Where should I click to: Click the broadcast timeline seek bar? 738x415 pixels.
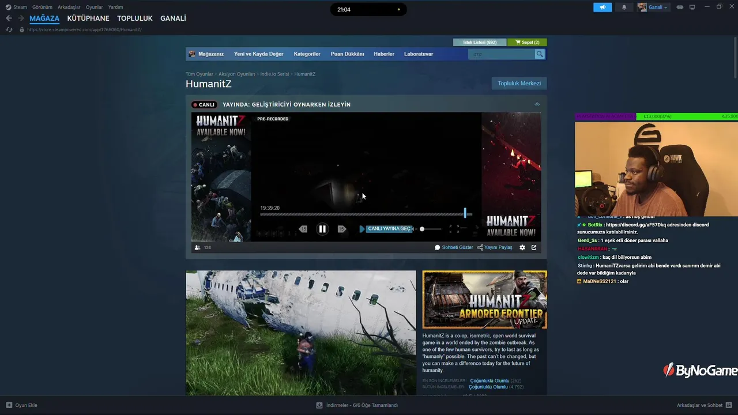(366, 214)
